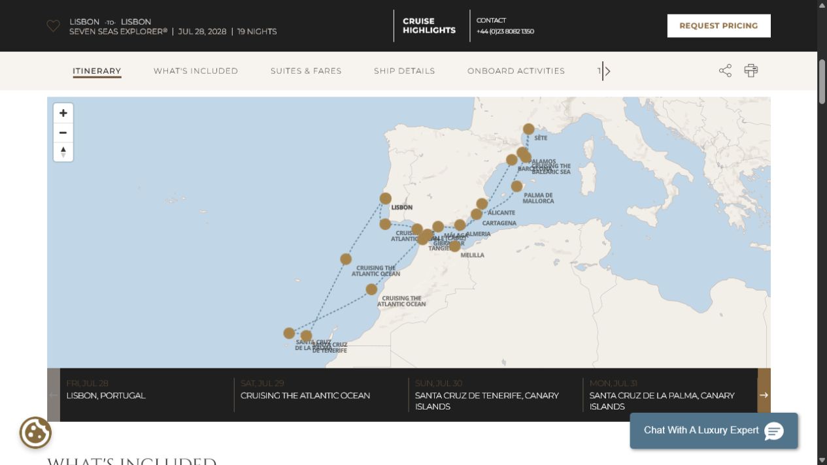Select Palma de Mallorca map marker
This screenshot has height=465, width=827.
[516, 186]
